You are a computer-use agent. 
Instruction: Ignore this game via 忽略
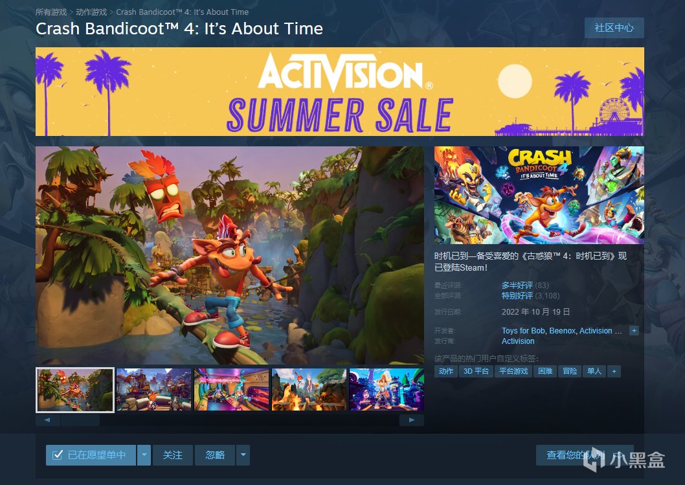[215, 455]
